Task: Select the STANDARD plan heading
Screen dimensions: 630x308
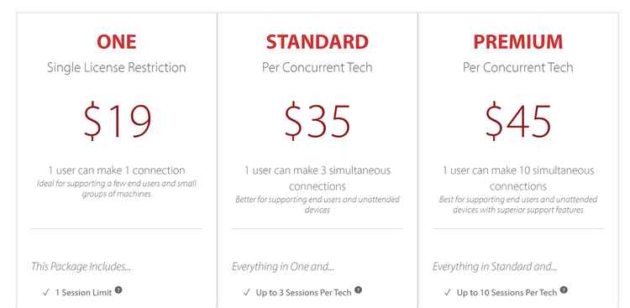Action: 317,42
